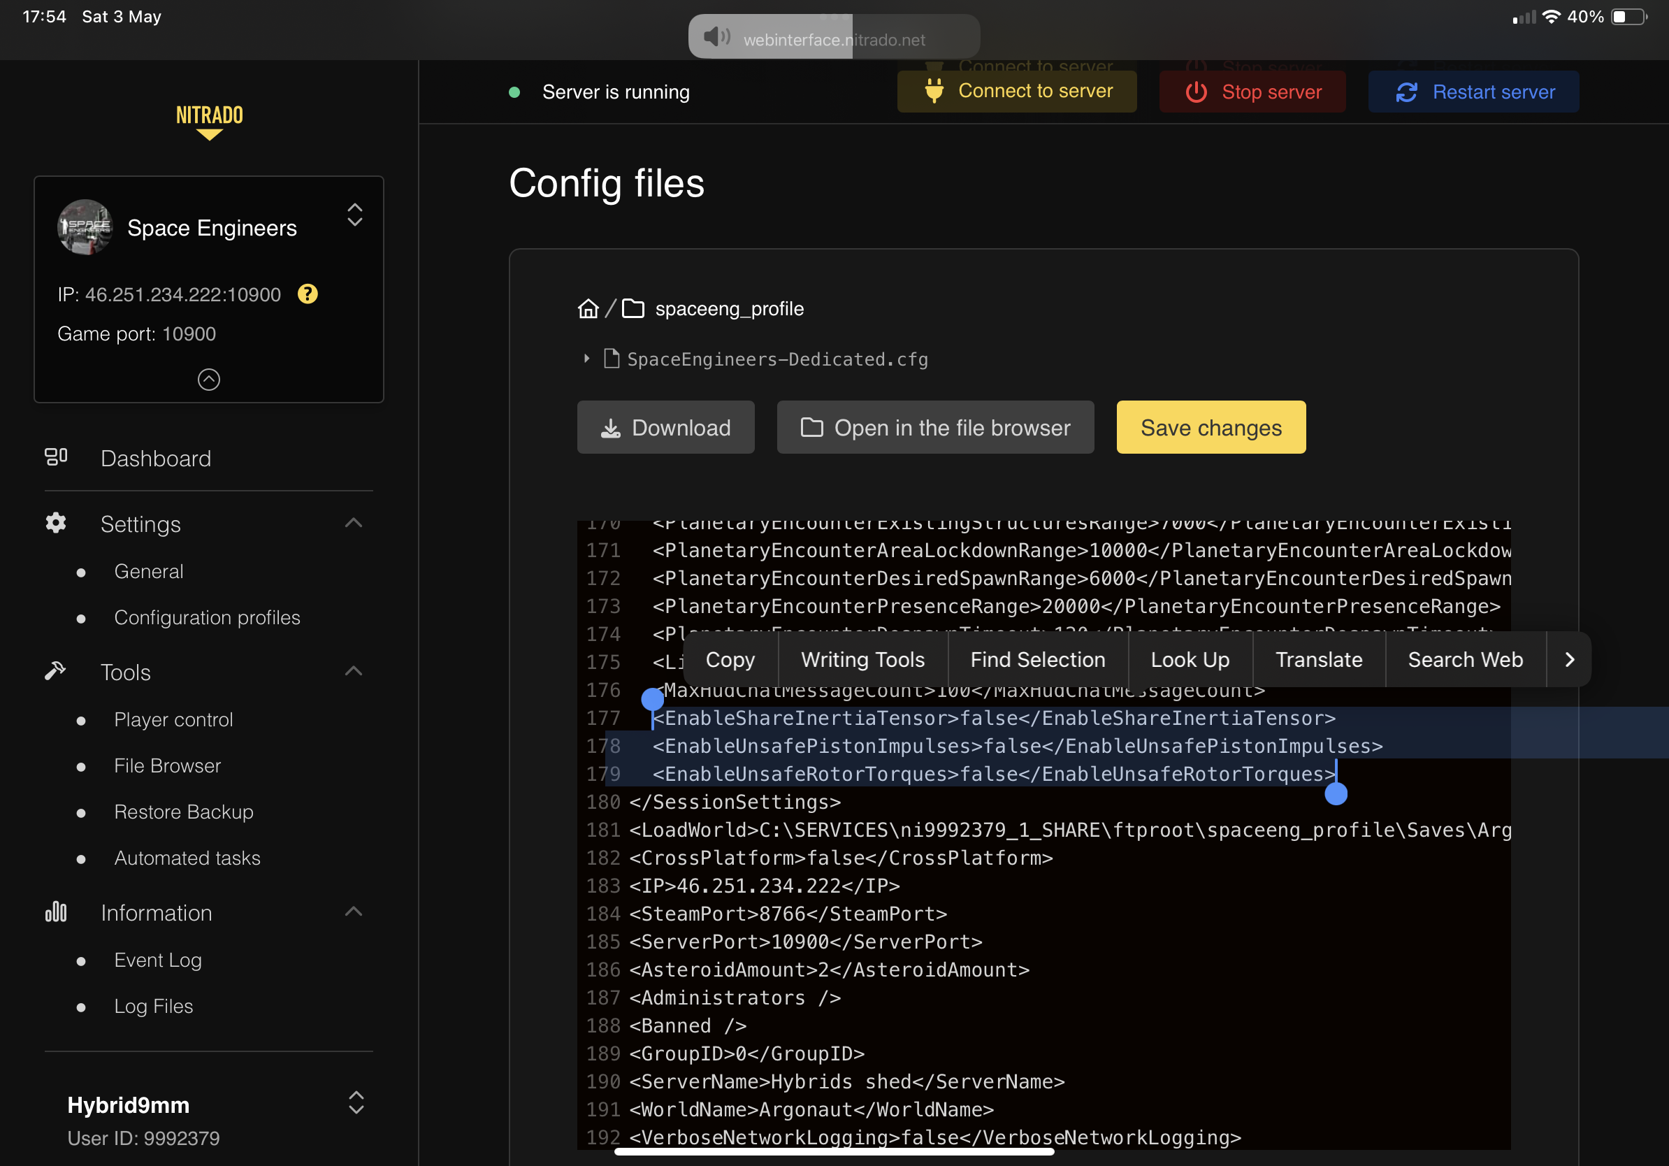The width and height of the screenshot is (1669, 1166).
Task: Choose Look Up in context menu
Action: pos(1190,659)
